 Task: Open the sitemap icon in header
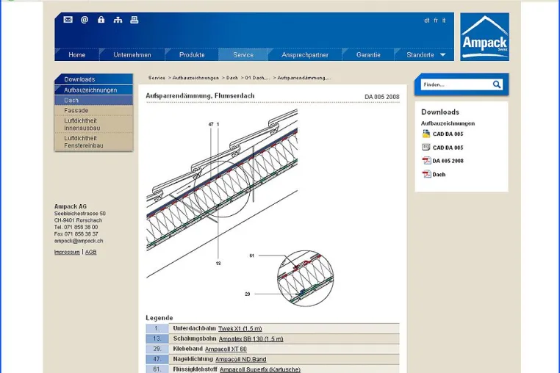(118, 20)
